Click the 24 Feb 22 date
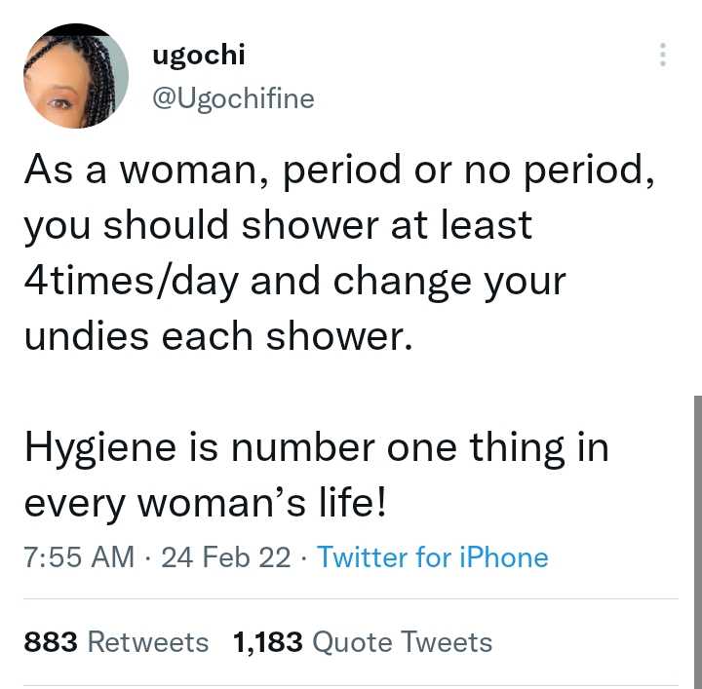Screen dimensions: 702x689 225,557
